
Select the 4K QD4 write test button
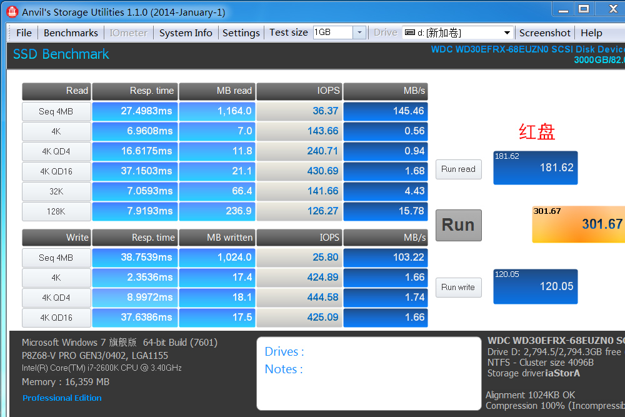tap(56, 298)
